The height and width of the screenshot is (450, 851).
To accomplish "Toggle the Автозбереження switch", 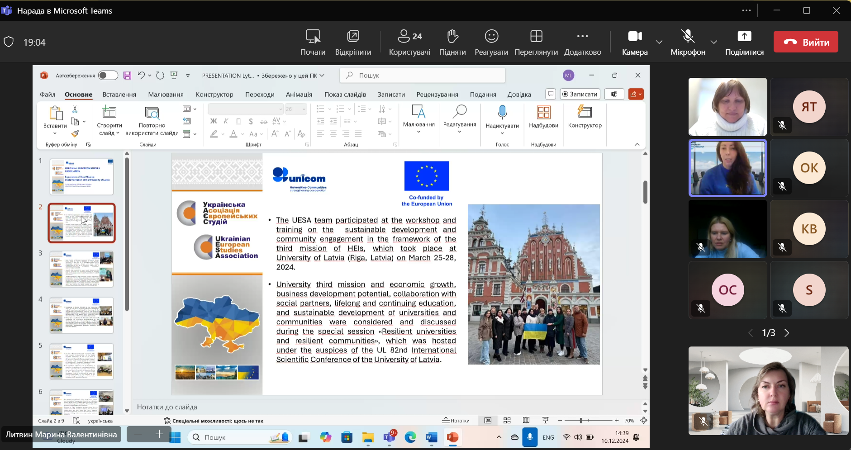I will [x=108, y=76].
